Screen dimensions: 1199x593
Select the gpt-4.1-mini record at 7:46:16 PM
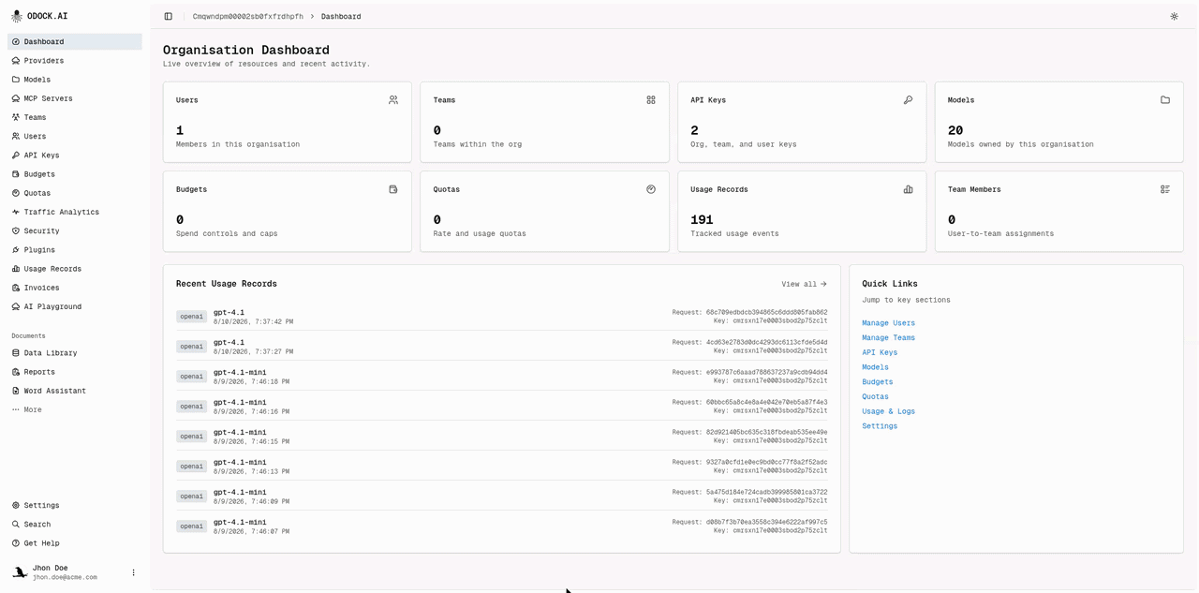[x=501, y=407]
